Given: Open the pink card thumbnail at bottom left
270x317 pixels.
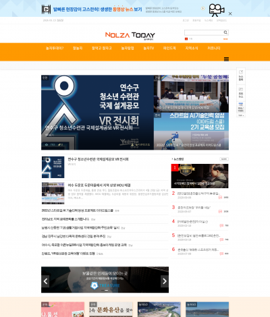Looking at the screenshot, I should pos(63,310).
